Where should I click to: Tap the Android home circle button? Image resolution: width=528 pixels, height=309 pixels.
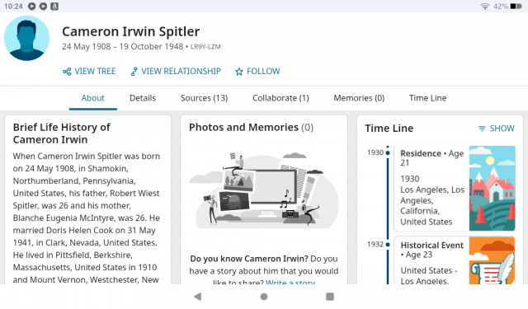pyautogui.click(x=264, y=296)
